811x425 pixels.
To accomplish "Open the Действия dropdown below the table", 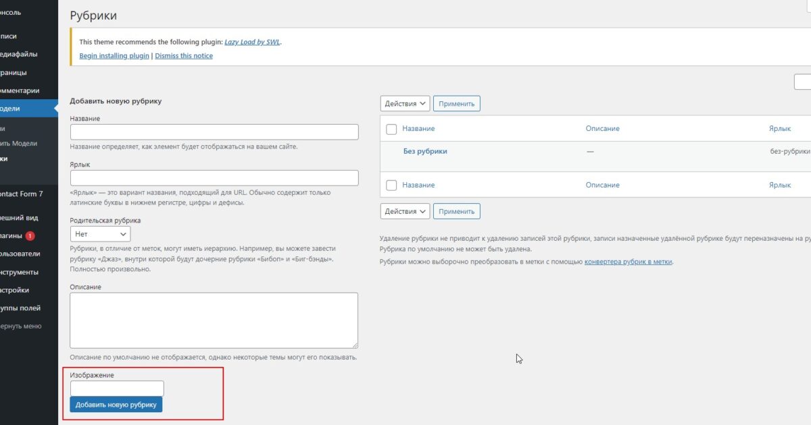I will pos(405,211).
